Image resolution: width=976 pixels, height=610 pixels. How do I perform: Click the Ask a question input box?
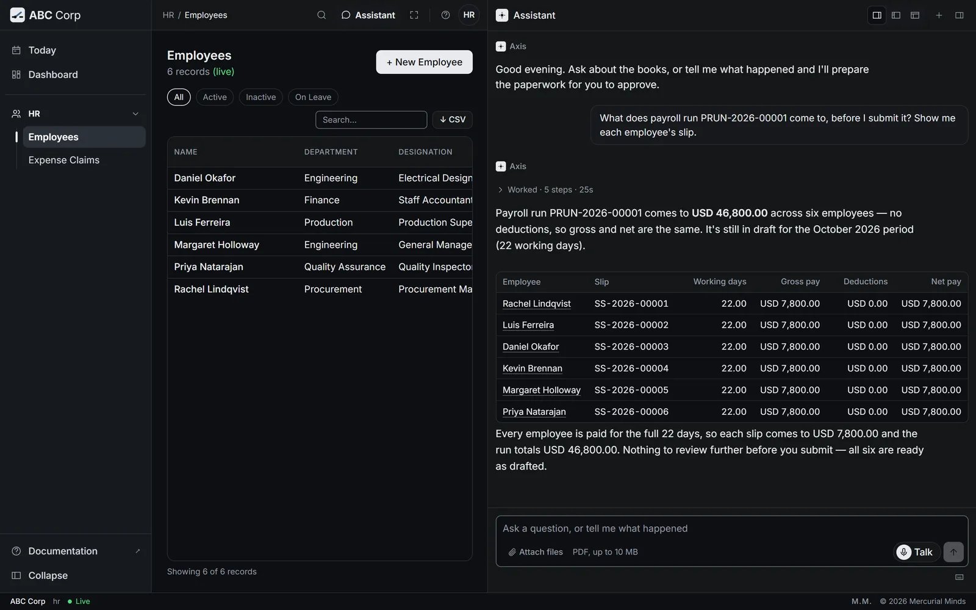(731, 529)
